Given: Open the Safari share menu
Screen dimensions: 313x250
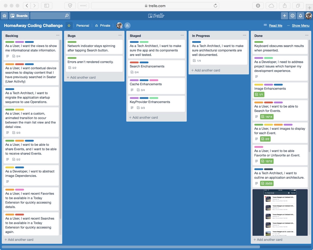Looking at the screenshot, I should coord(285,6).
